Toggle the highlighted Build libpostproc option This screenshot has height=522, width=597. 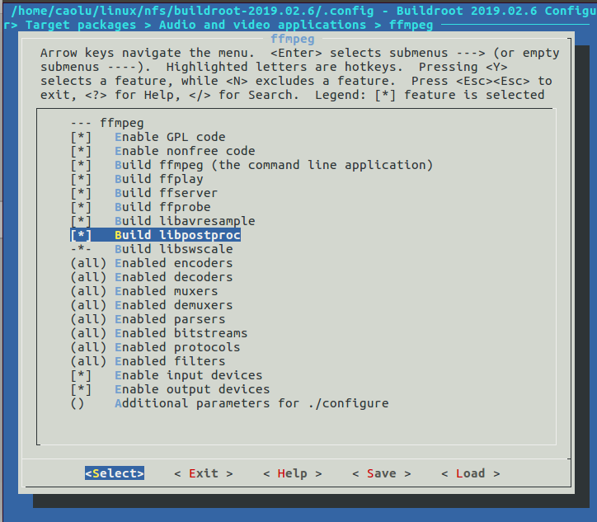156,235
